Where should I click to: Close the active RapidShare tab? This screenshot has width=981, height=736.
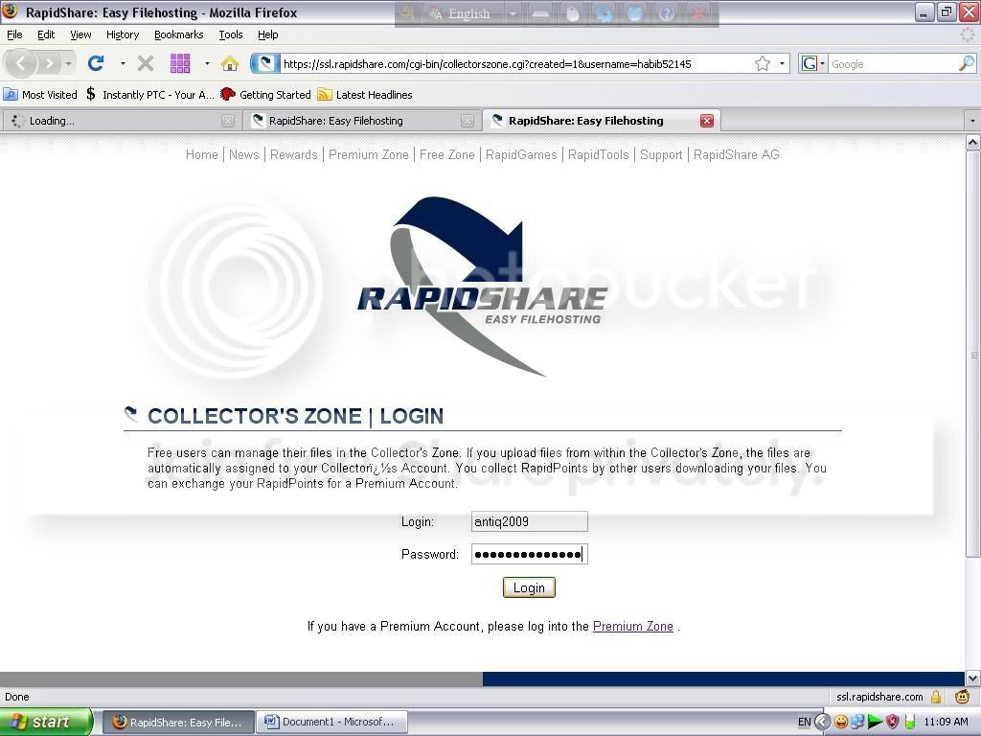click(707, 121)
